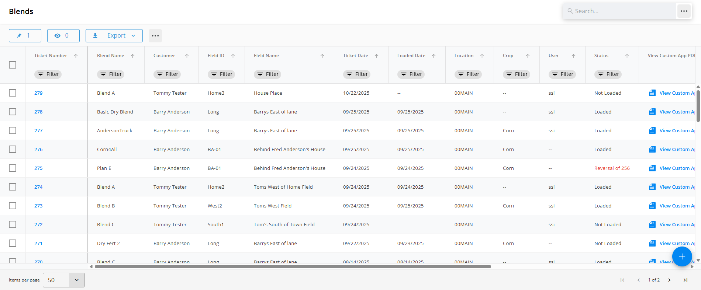
Task: Open the User column filter
Action: (562, 74)
